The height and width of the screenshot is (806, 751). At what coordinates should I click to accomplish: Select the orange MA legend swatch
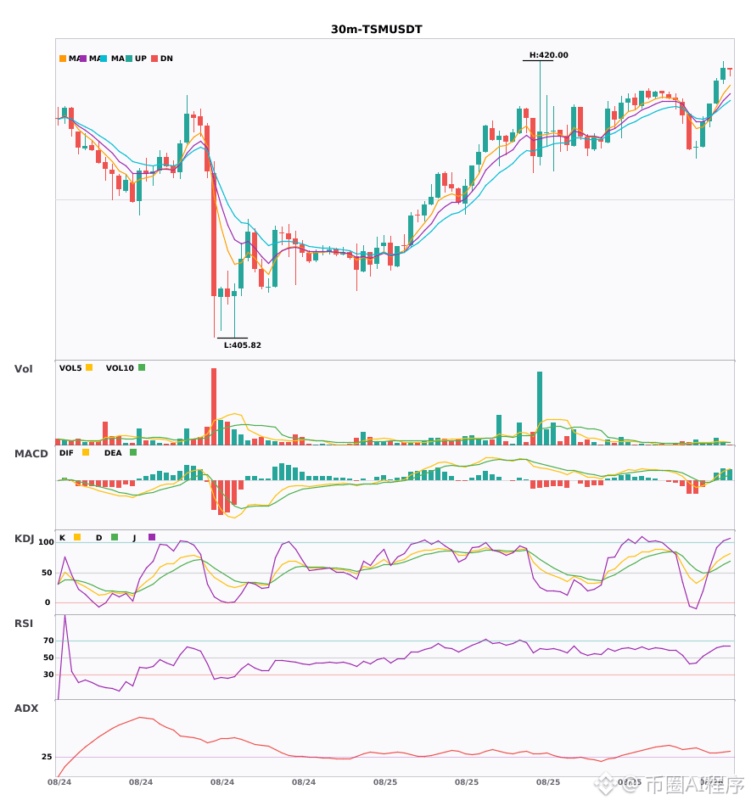(63, 59)
